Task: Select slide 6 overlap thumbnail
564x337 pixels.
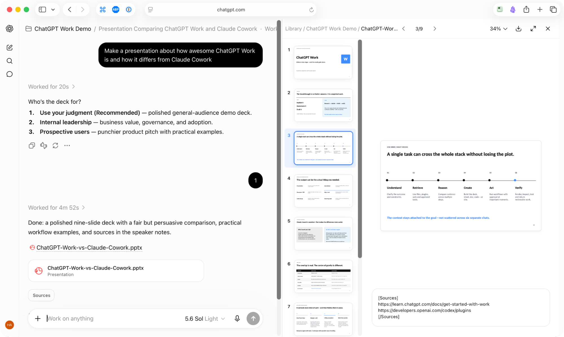Action: coord(323,276)
